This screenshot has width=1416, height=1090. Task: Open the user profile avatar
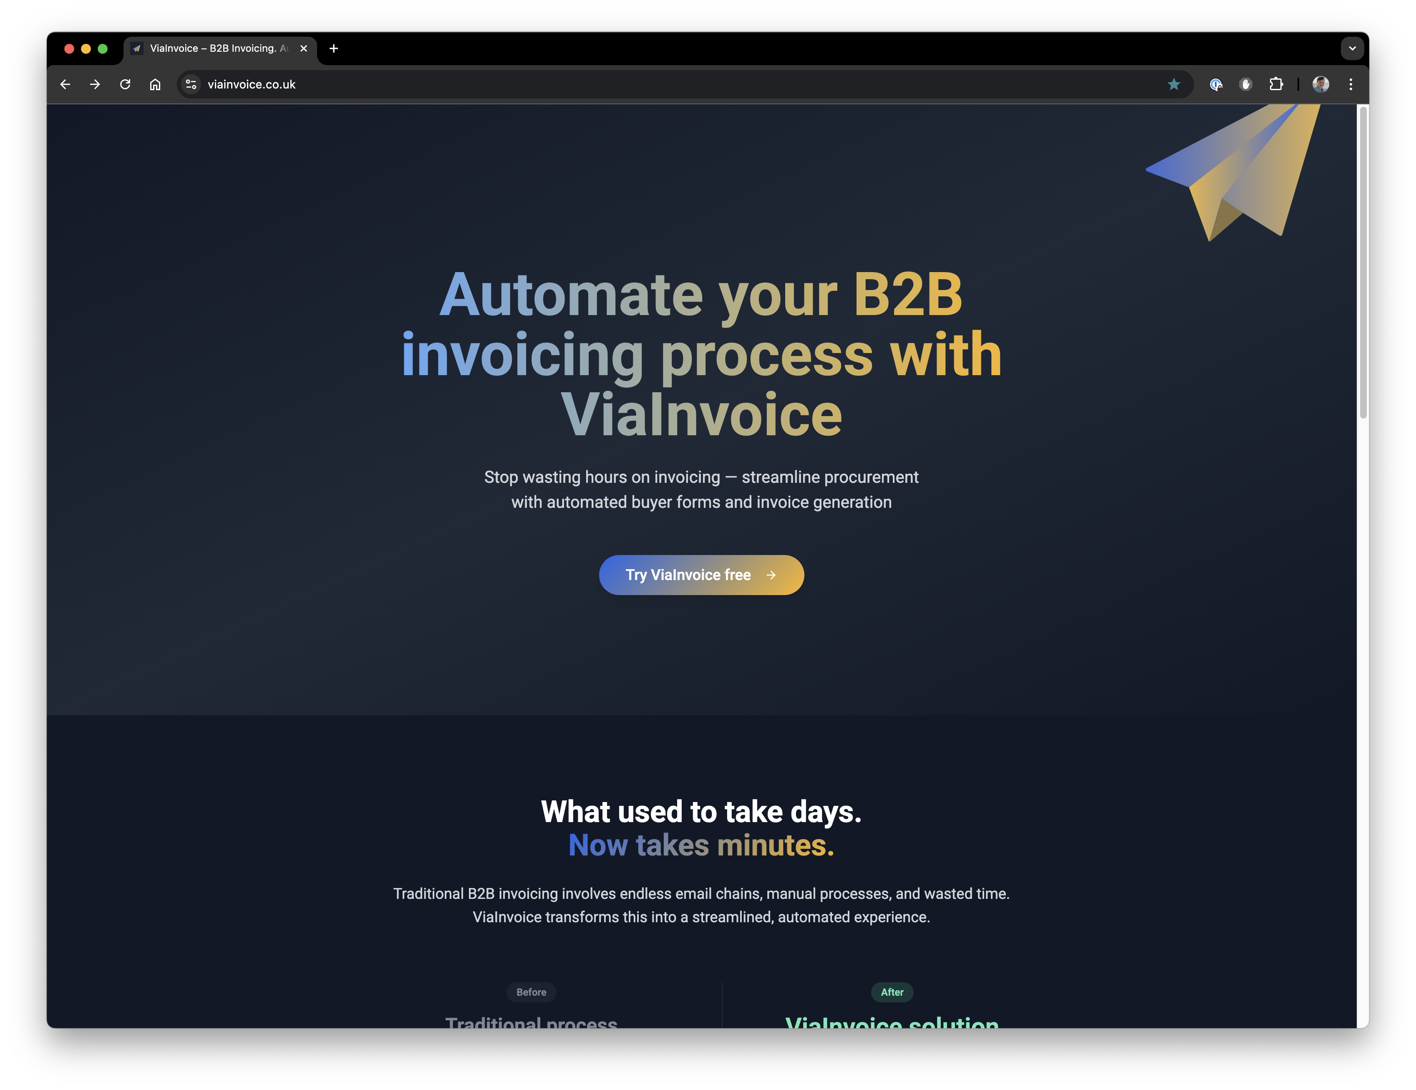tap(1320, 84)
